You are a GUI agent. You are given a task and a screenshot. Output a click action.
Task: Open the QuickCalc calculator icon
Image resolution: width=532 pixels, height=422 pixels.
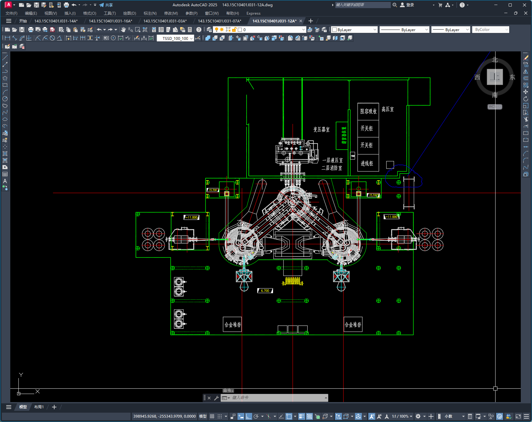pos(190,30)
